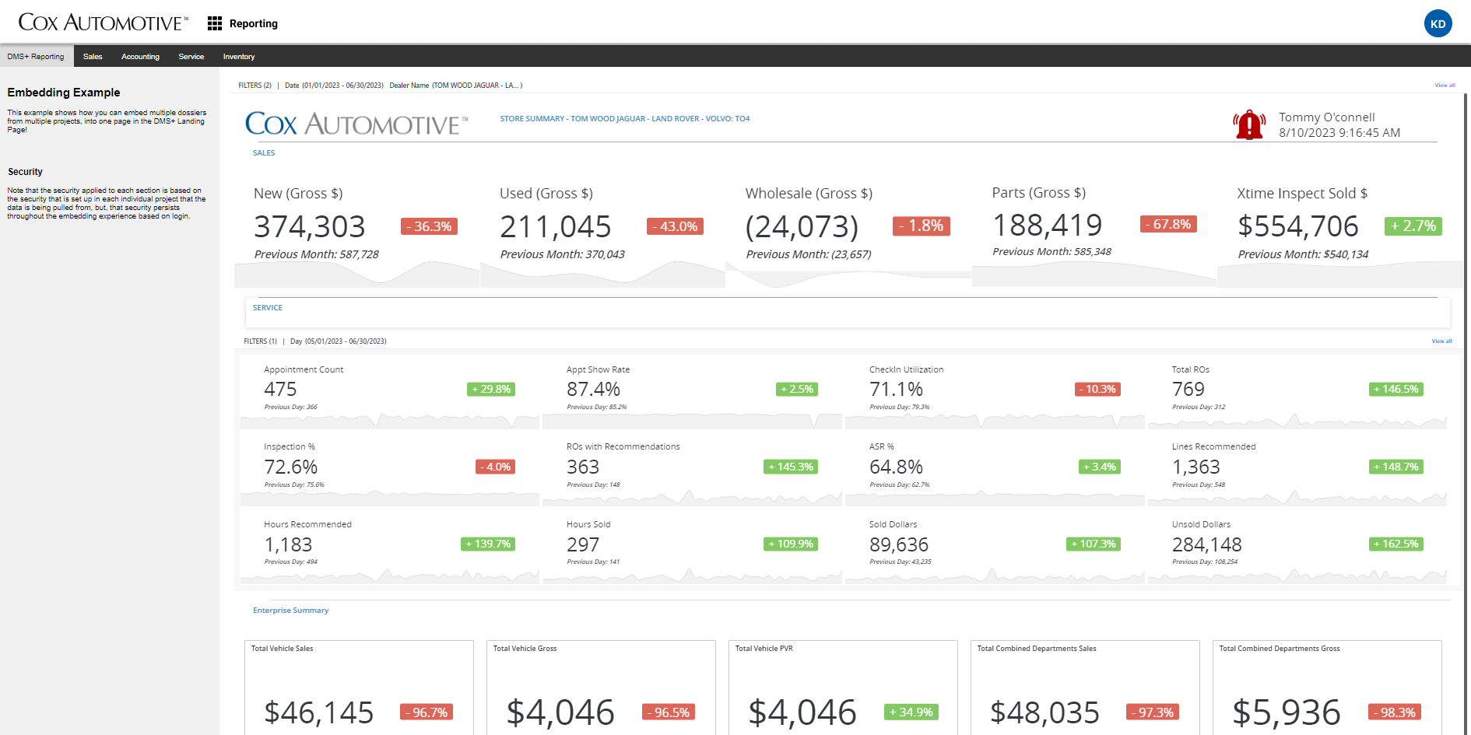1471x735 pixels.
Task: Click the +146.5% Total ROs badge
Action: pos(1396,389)
